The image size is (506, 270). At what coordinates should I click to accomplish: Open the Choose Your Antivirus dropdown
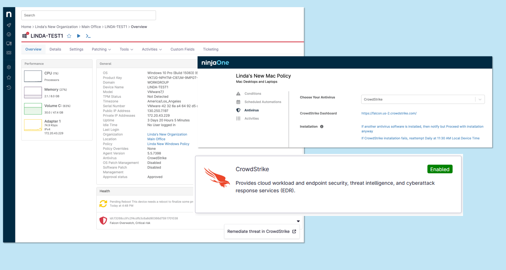coord(422,99)
